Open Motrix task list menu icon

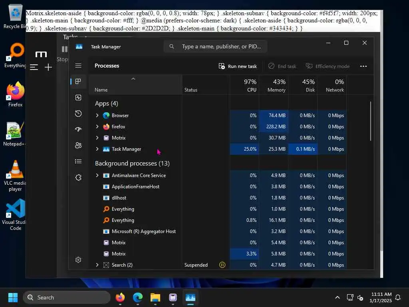pyautogui.click(x=34, y=67)
